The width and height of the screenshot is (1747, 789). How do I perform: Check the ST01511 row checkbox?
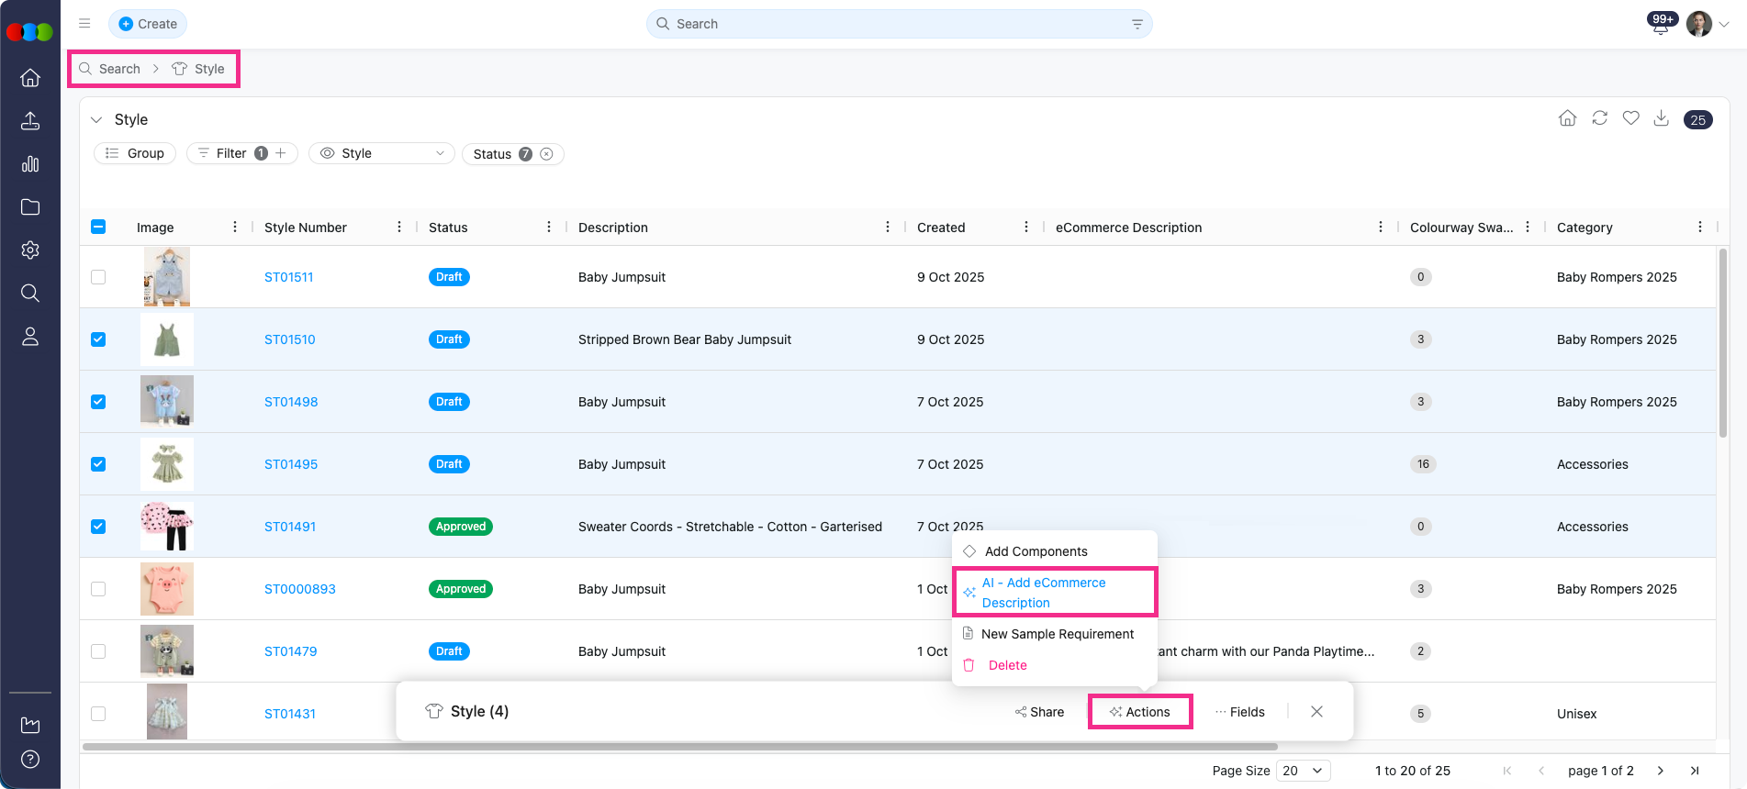(x=98, y=277)
